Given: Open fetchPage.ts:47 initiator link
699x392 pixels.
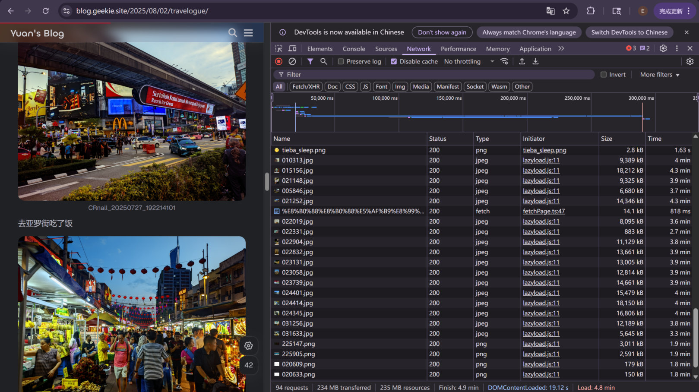Looking at the screenshot, I should (x=544, y=212).
